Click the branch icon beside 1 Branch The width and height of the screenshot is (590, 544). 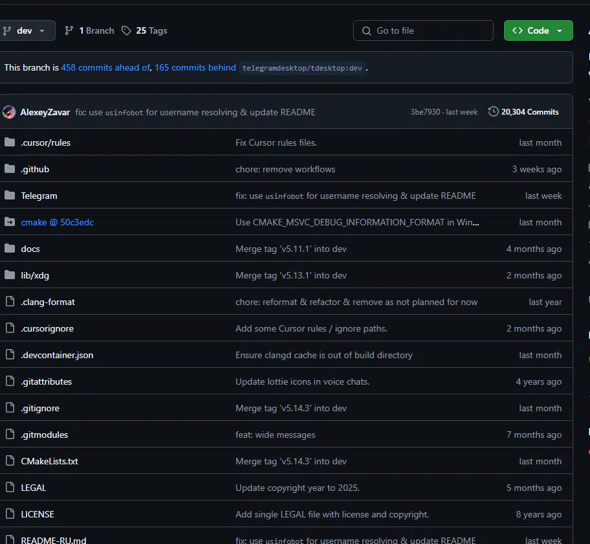coord(69,30)
